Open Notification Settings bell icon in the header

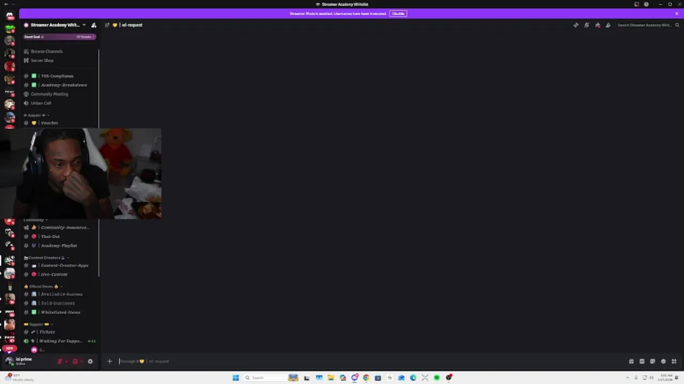586,25
